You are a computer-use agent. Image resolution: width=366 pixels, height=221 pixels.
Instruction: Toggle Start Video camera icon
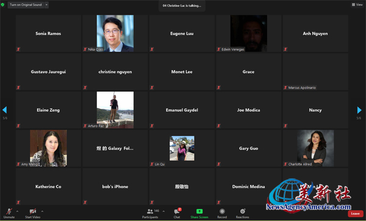click(x=33, y=211)
